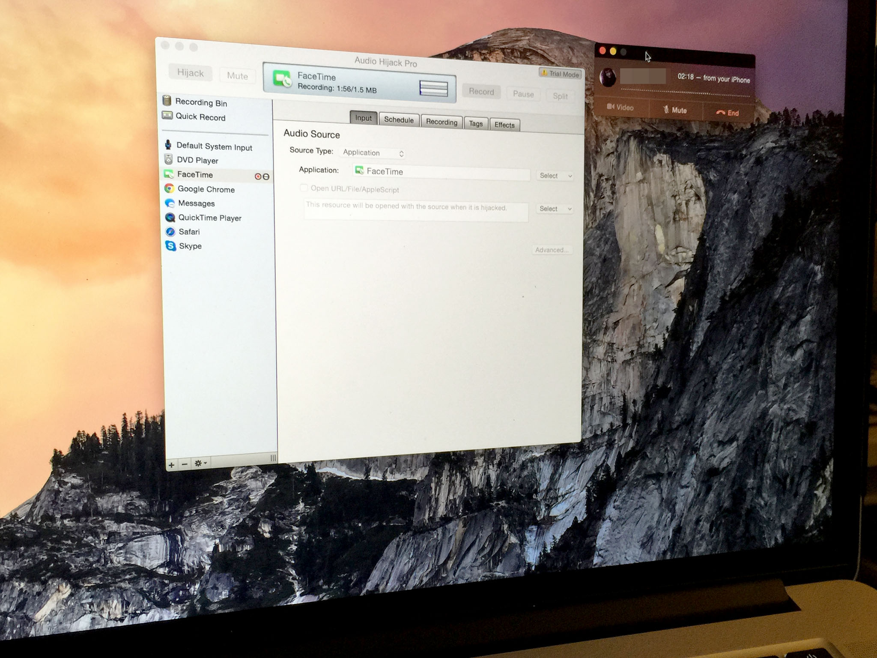Click the Quick Record cassette icon

pyautogui.click(x=167, y=115)
